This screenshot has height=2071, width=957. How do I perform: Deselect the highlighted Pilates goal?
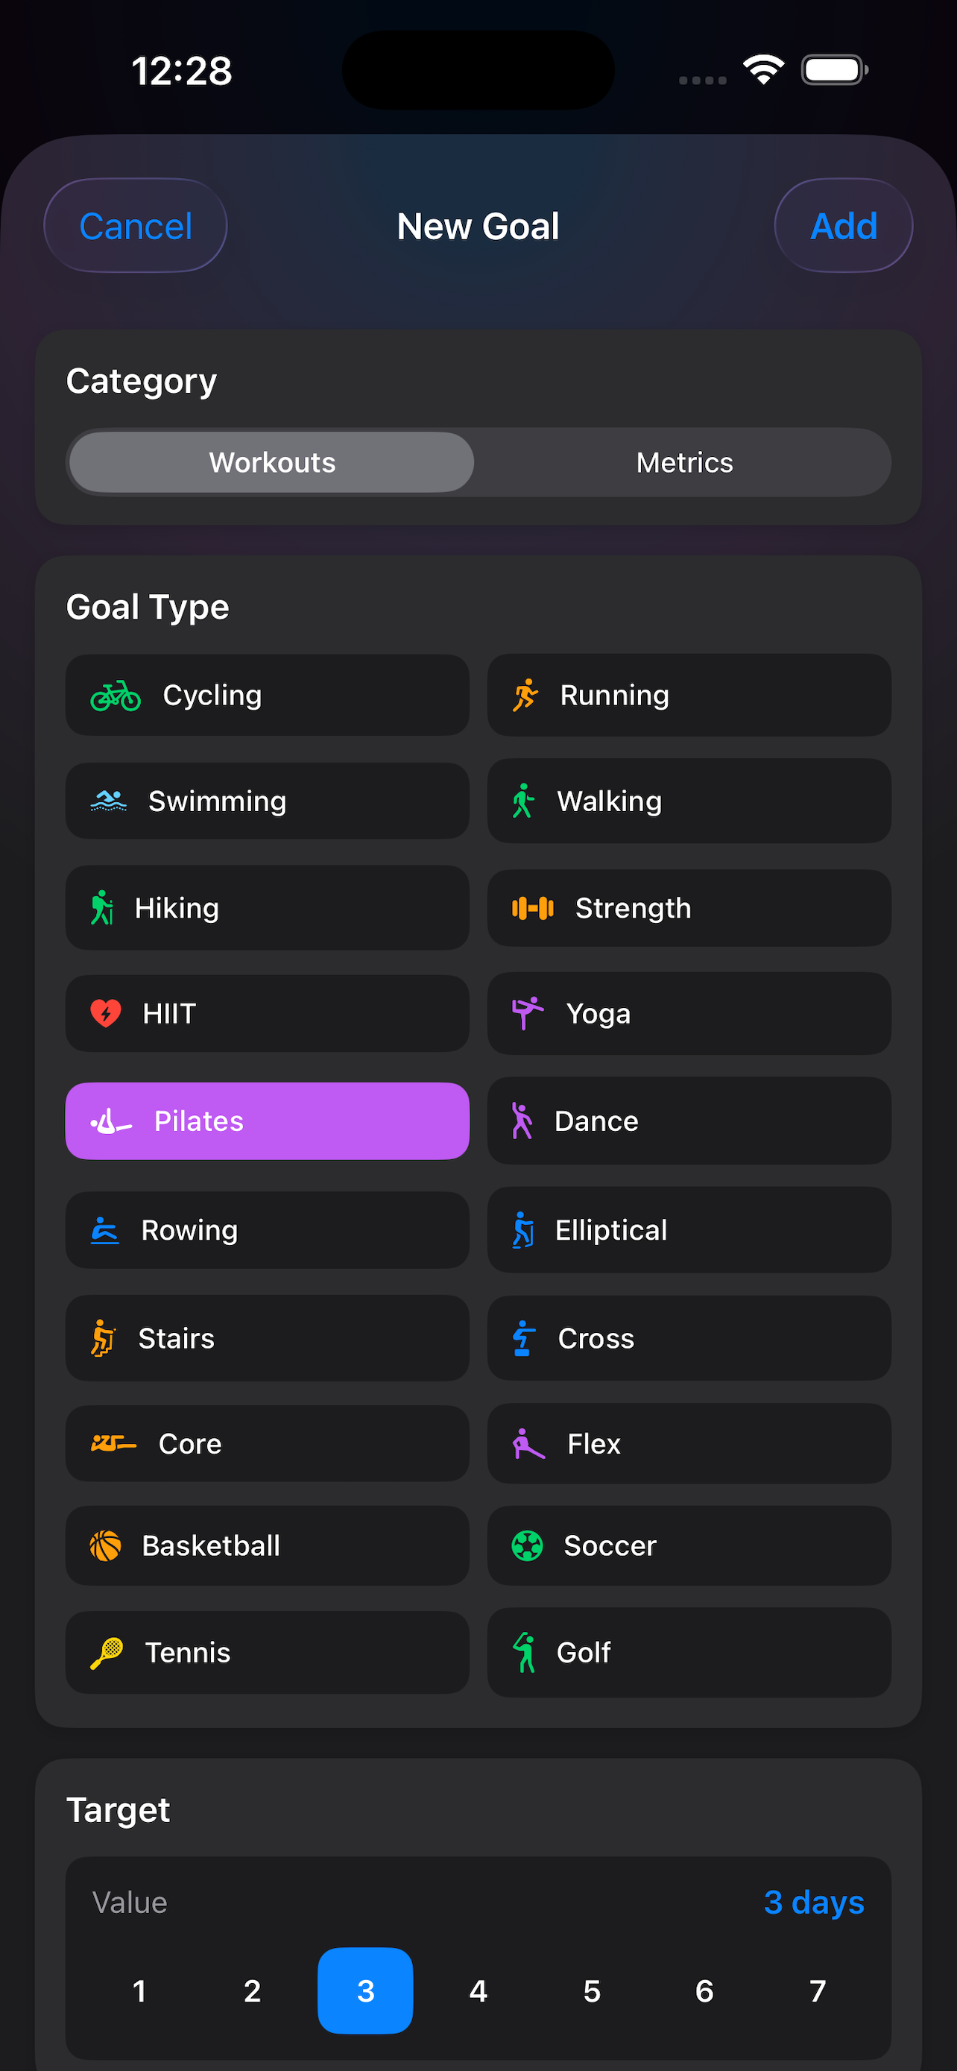point(267,1120)
